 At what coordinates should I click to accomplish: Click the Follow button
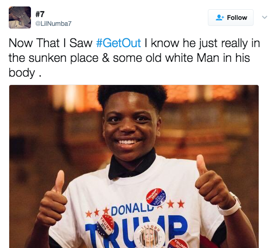pos(231,18)
